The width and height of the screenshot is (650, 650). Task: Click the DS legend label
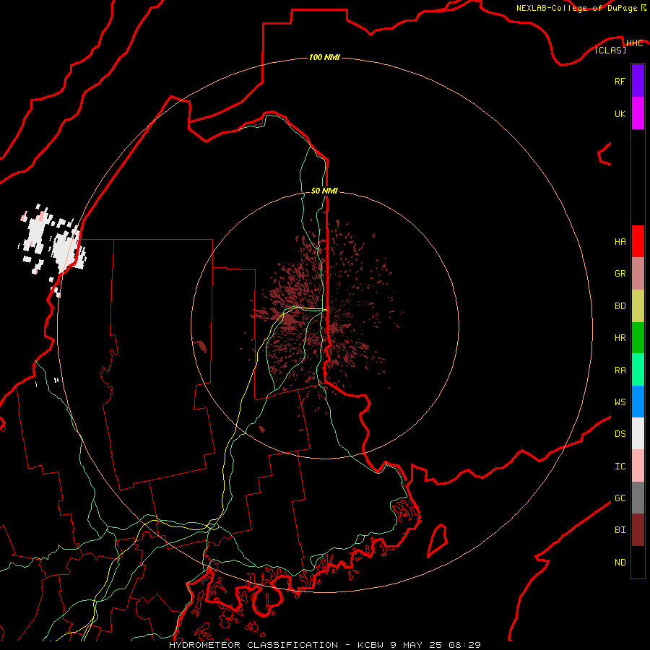click(x=620, y=434)
